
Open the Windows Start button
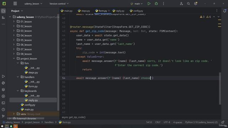click(2, 126)
